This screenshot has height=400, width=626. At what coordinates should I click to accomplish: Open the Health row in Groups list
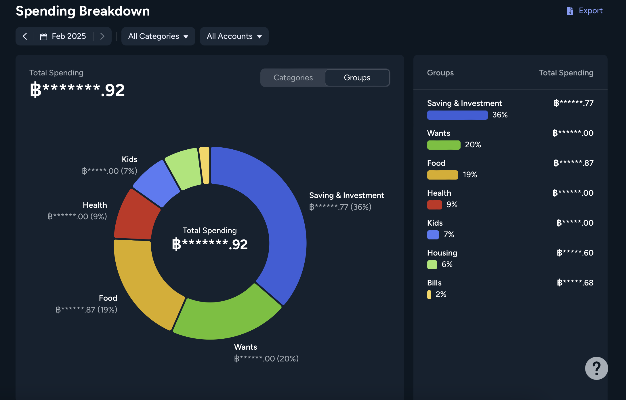click(510, 199)
